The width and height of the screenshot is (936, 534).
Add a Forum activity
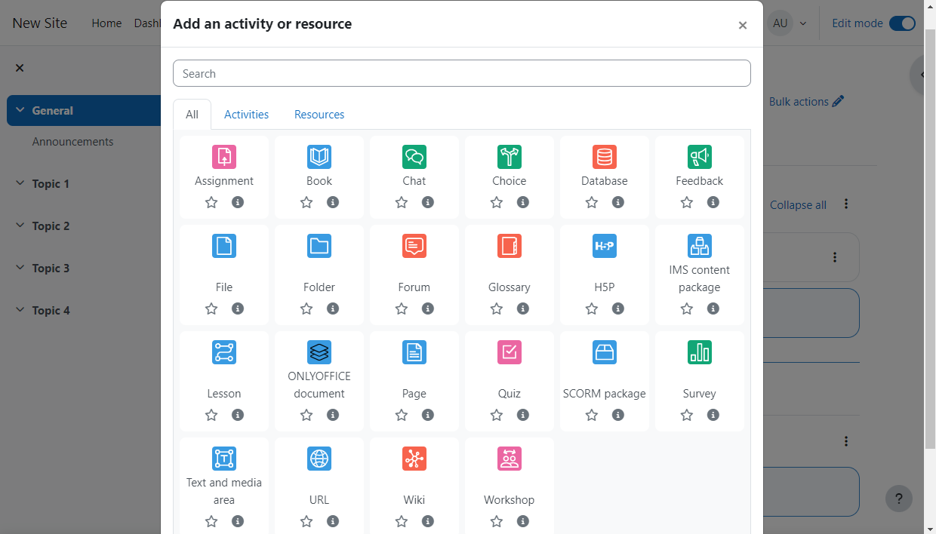pyautogui.click(x=414, y=246)
